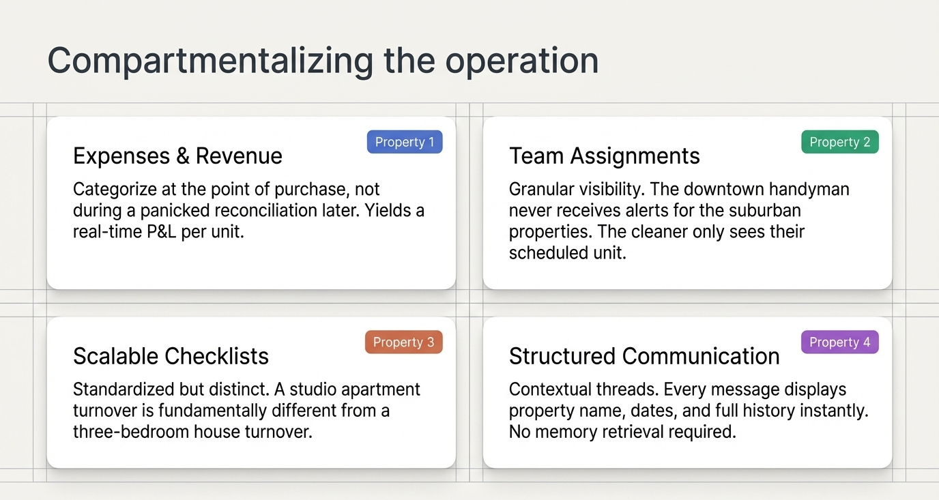The height and width of the screenshot is (500, 939).
Task: Select the purple Property 4 tag
Action: click(839, 342)
